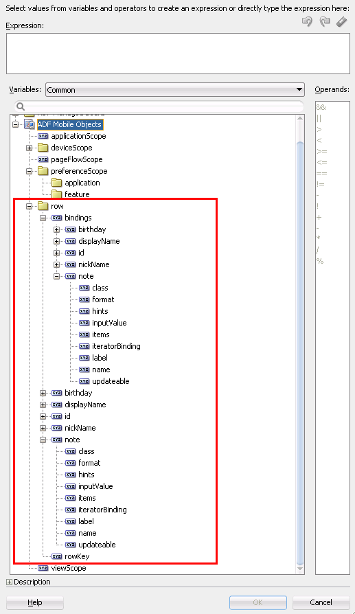This screenshot has width=355, height=614.
Task: Select birthday directly under row
Action: [x=78, y=393]
